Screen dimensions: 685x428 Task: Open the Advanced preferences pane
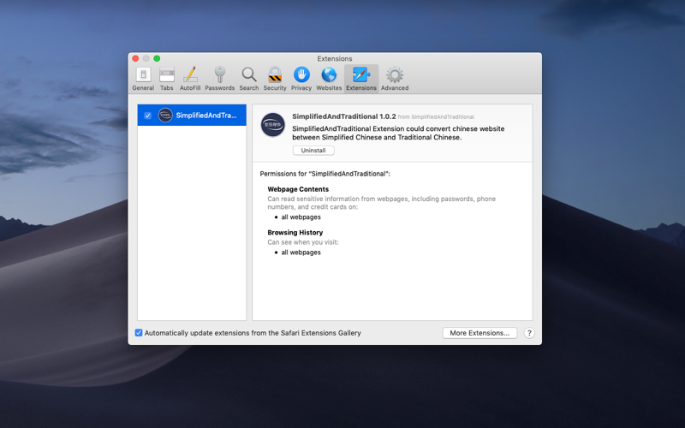[x=395, y=79]
